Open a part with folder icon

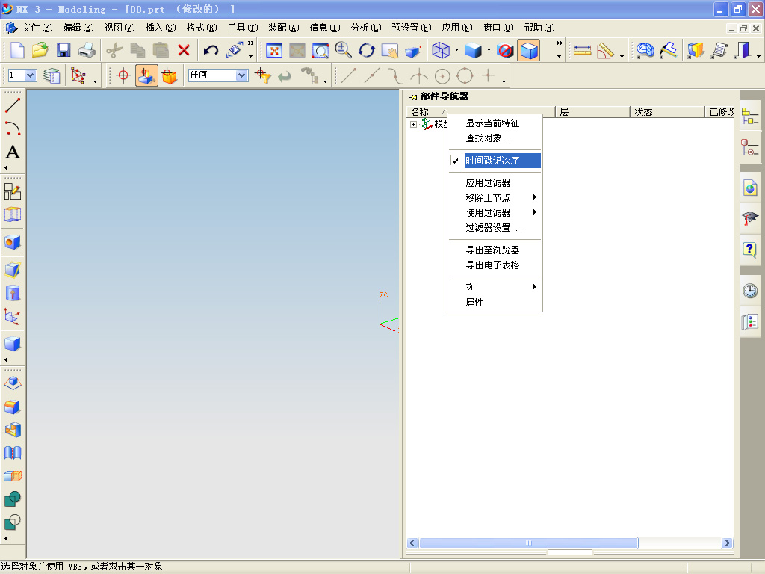pyautogui.click(x=40, y=50)
